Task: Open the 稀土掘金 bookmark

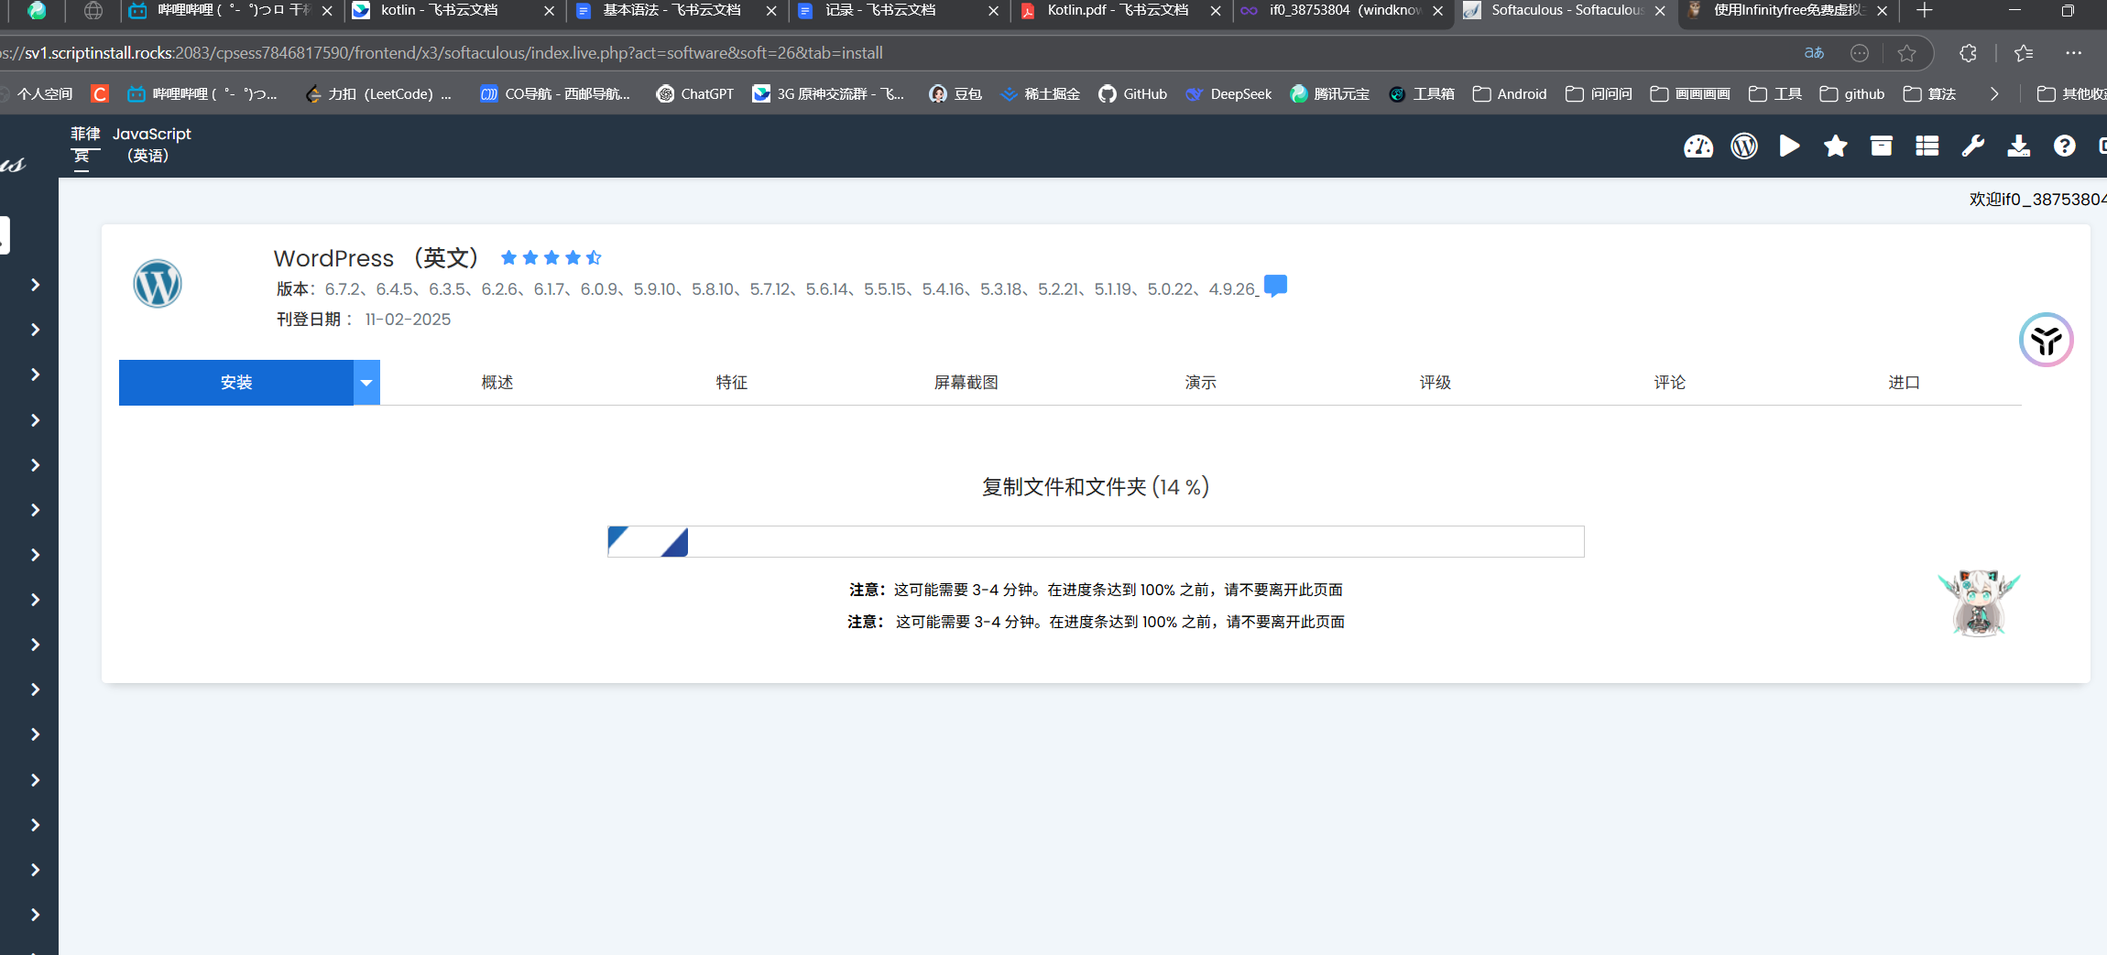Action: coord(1040,94)
